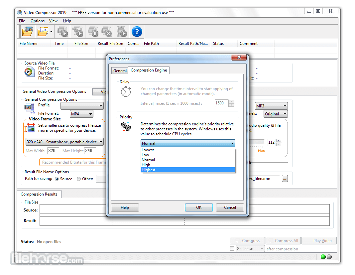Choose Lowest in the priority list

(188, 150)
